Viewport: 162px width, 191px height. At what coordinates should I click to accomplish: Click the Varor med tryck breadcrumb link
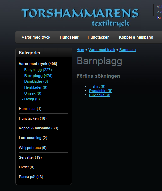pyautogui.click(x=102, y=50)
